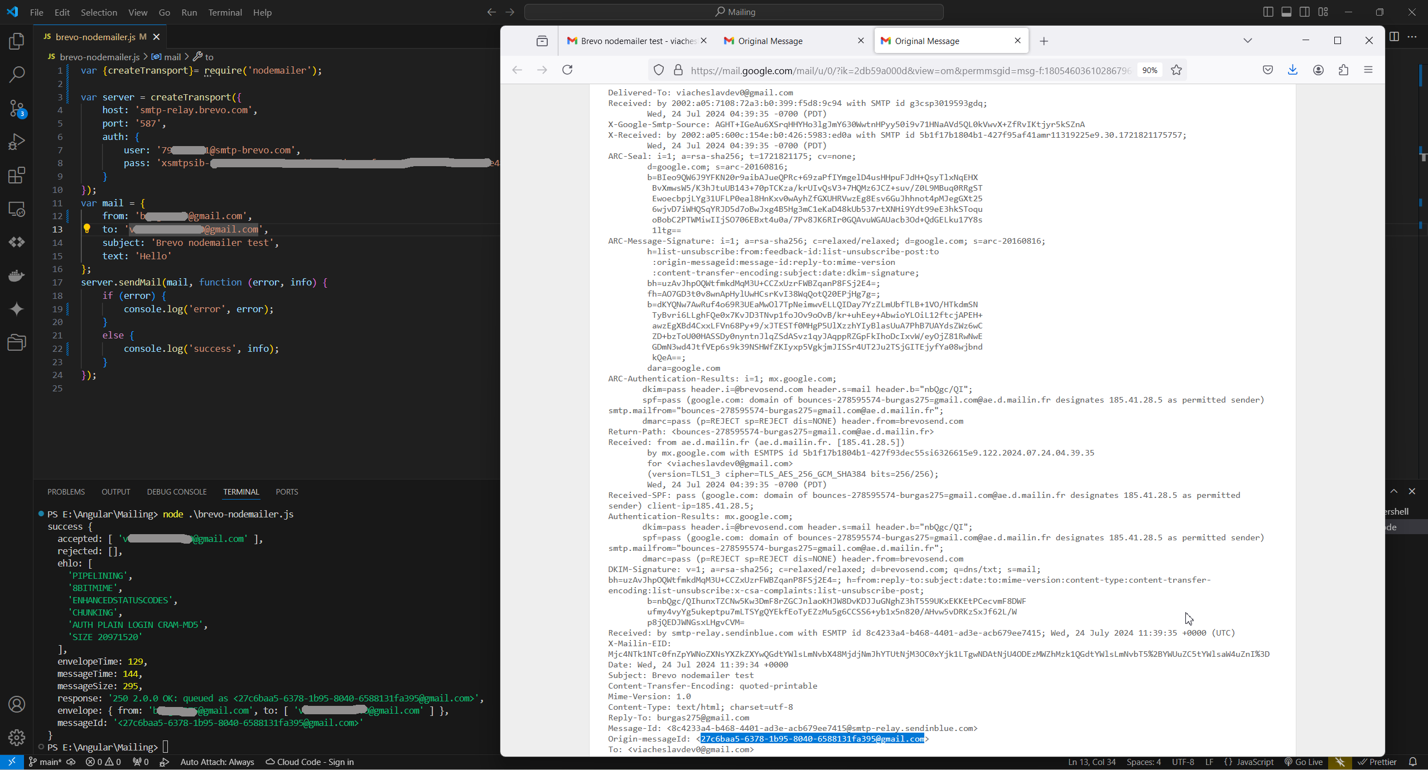1428x770 pixels.
Task: Open the Run and Debug view
Action: 17,142
